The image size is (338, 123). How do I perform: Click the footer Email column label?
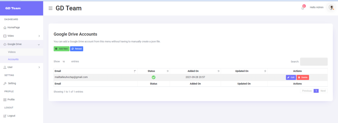tap(58, 84)
